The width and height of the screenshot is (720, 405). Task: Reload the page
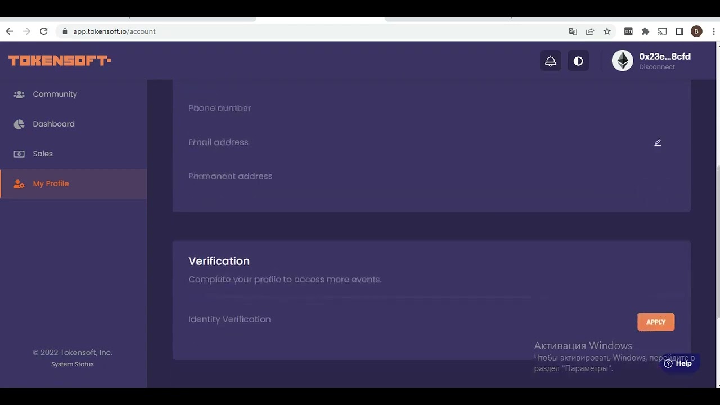[43, 31]
